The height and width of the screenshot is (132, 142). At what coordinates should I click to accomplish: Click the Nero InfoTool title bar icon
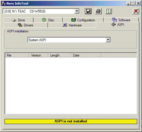pos(3,3)
